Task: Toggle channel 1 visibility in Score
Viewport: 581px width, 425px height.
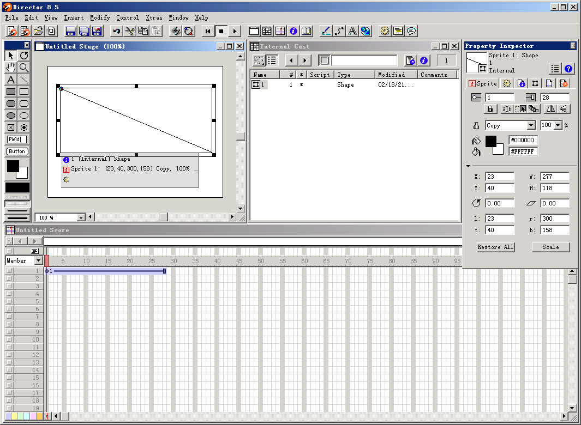Action: (9, 271)
